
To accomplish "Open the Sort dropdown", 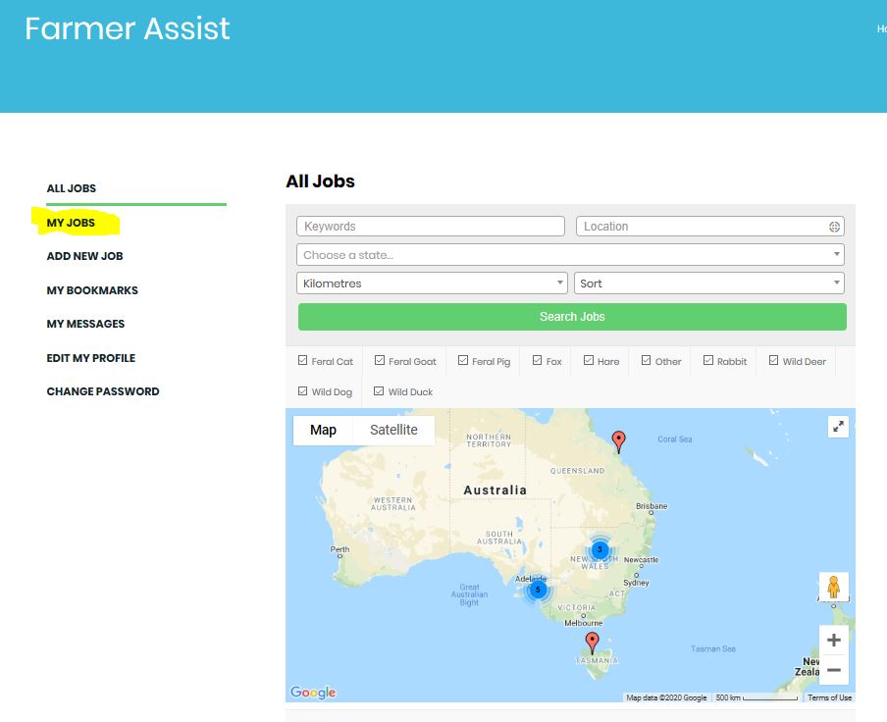I will coord(708,284).
